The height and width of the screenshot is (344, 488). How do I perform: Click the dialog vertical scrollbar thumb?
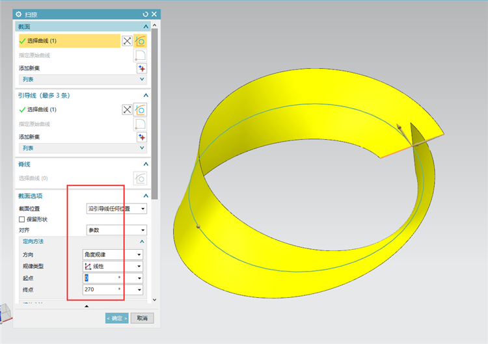155,114
